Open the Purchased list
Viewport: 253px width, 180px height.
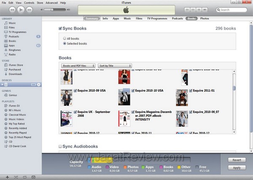[15, 70]
